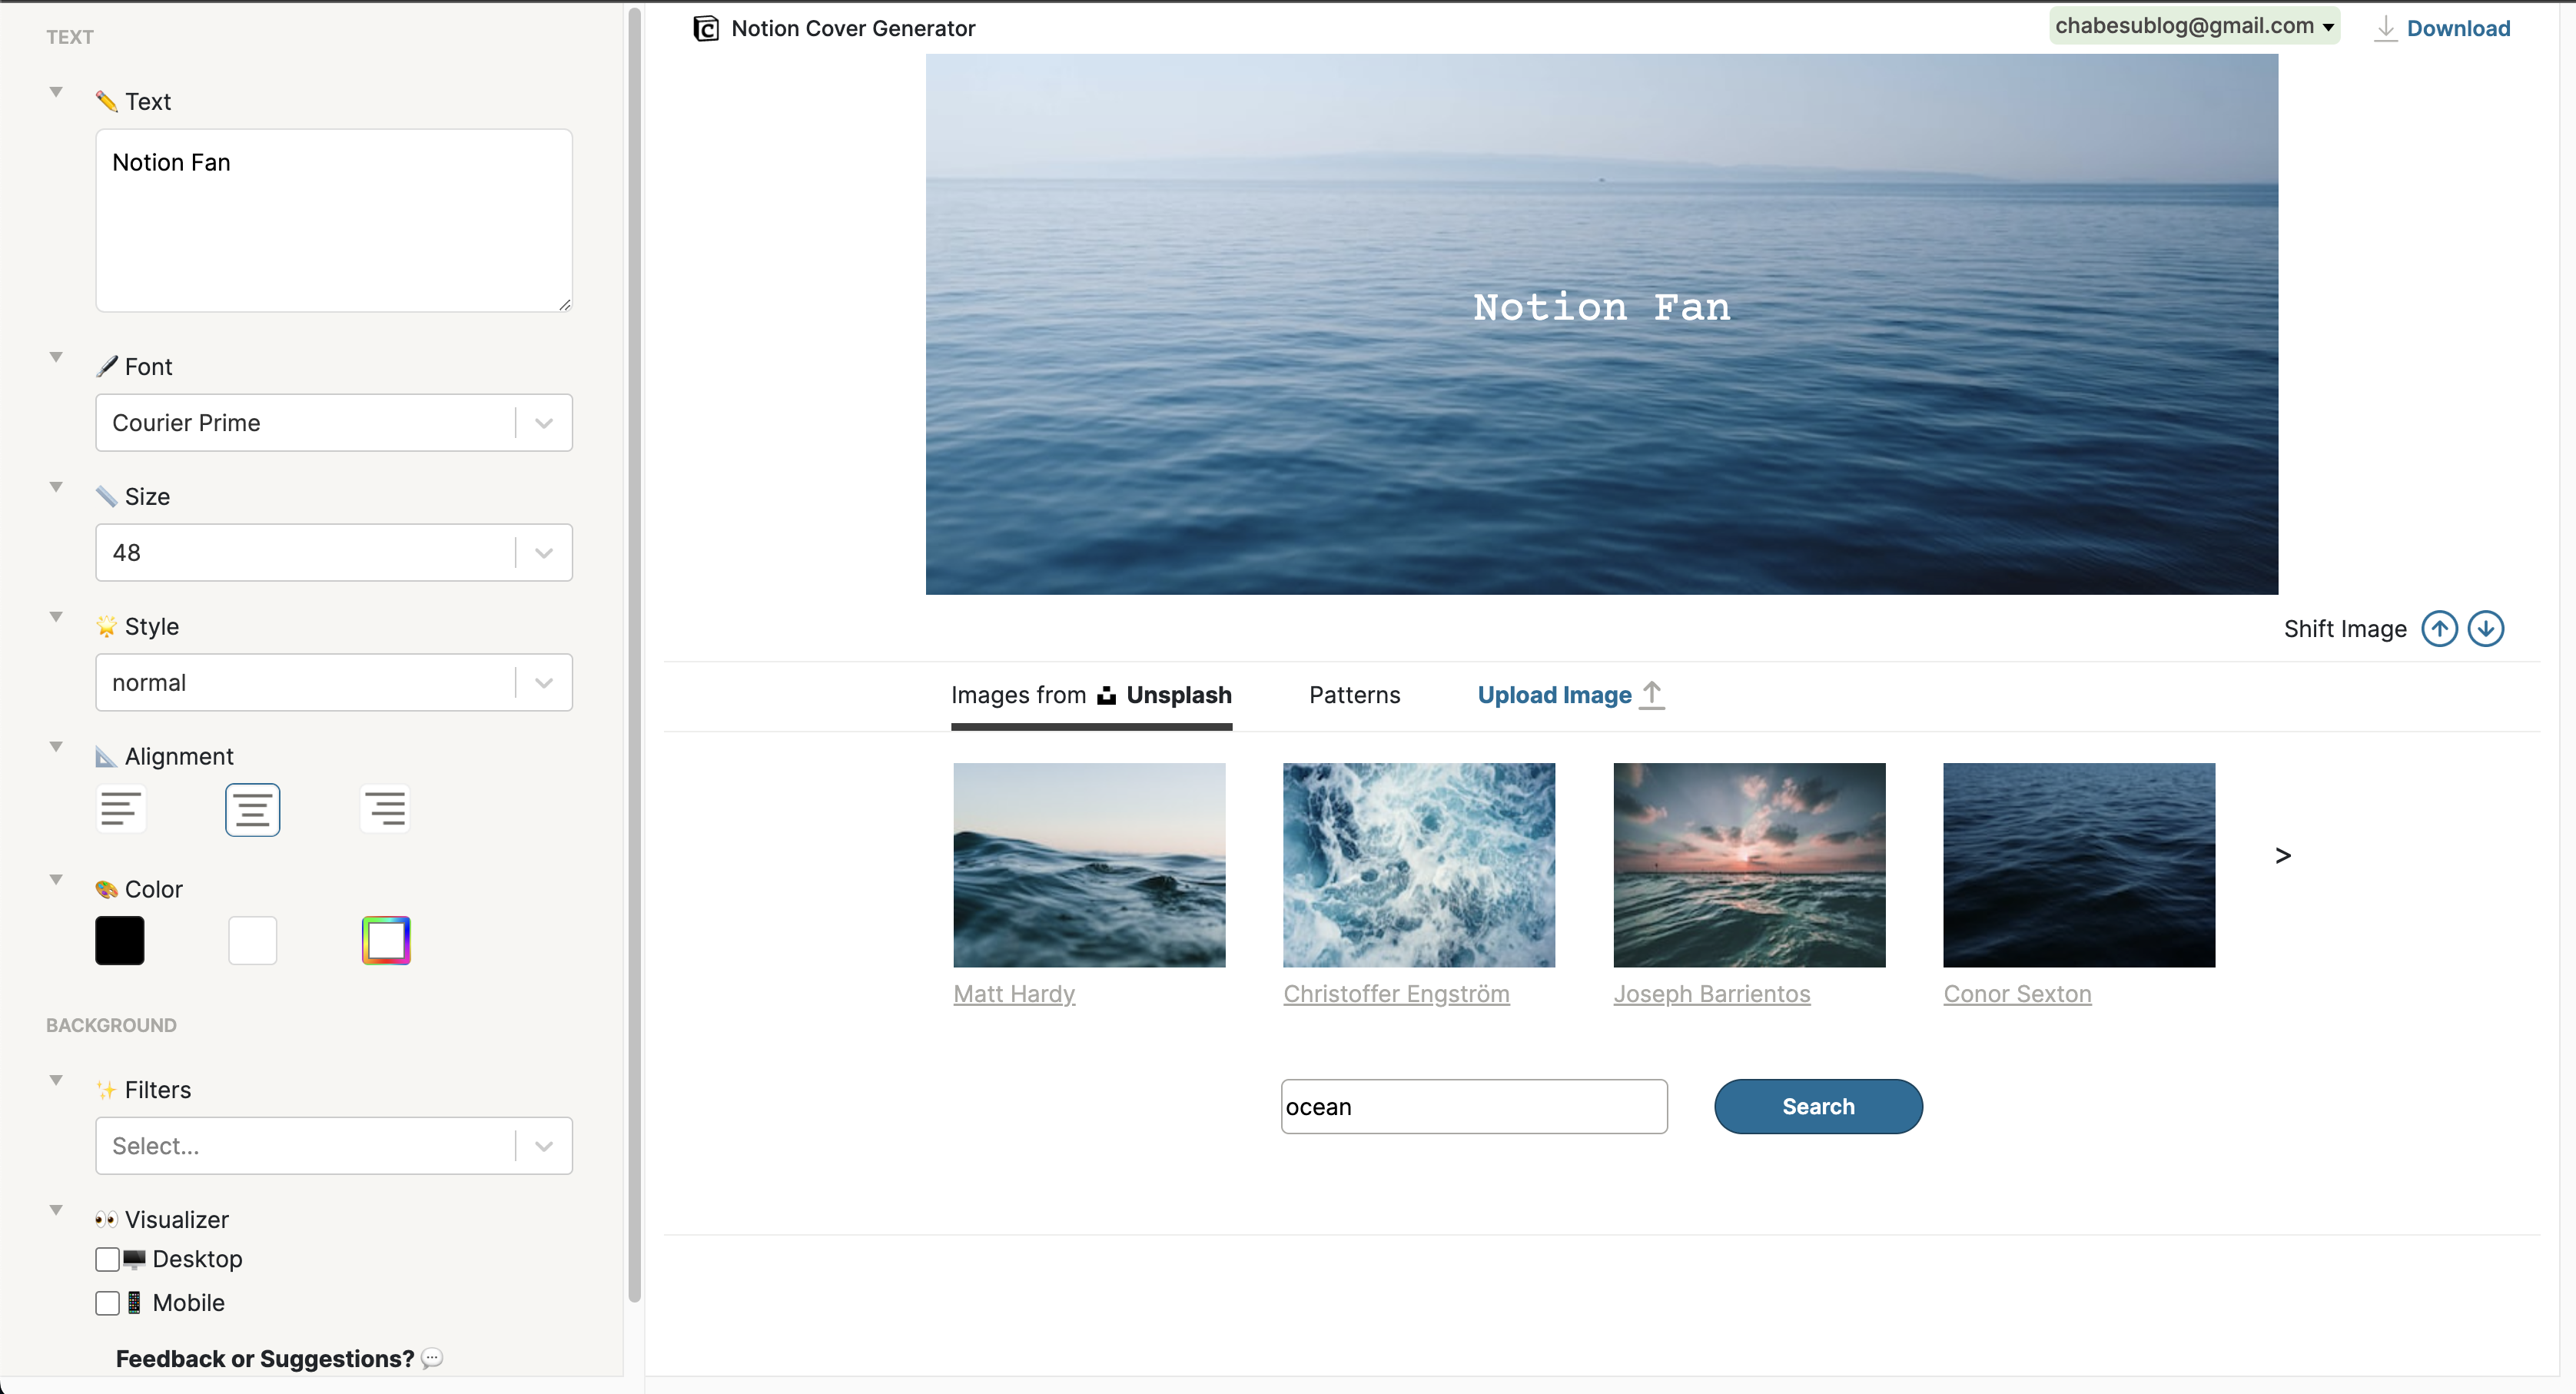Viewport: 2576px width, 1394px height.
Task: Click the star icon beside Style
Action: 106,626
